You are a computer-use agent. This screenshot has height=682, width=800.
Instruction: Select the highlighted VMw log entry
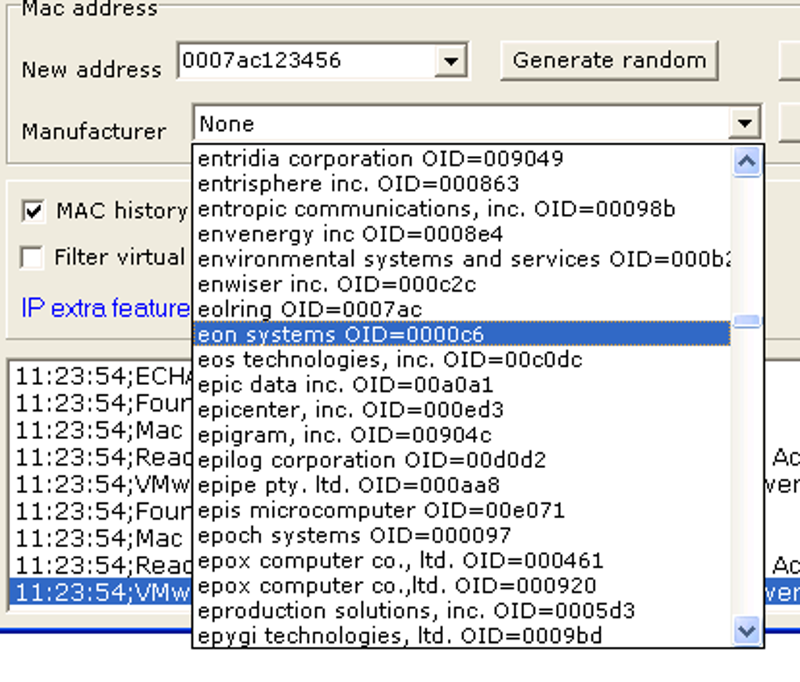point(102,593)
